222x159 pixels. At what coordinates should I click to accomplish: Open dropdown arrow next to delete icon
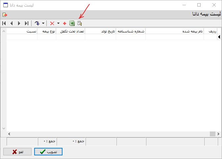pos(58,23)
